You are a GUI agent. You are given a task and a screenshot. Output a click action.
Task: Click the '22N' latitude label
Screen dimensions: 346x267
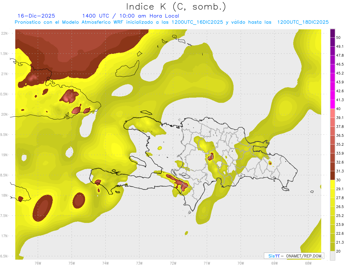coord(4,33)
